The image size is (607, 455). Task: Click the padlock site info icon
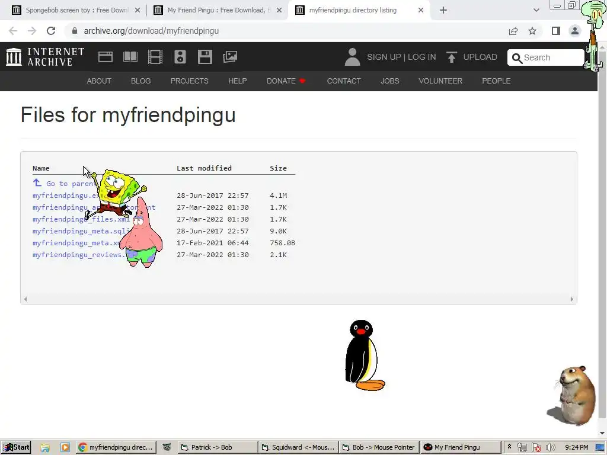(x=75, y=31)
